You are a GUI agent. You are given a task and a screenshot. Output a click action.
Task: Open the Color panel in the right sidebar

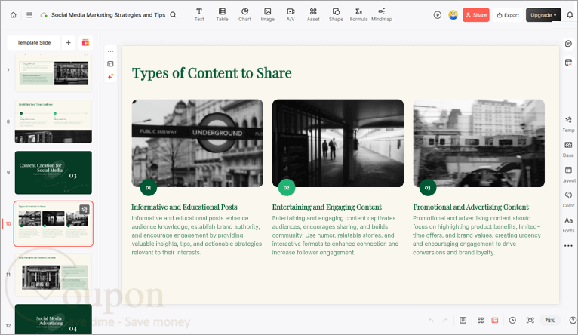click(x=568, y=199)
